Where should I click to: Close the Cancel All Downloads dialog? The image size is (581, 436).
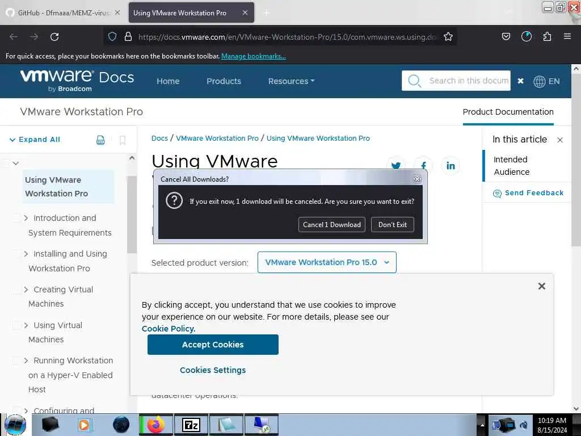pyautogui.click(x=417, y=179)
